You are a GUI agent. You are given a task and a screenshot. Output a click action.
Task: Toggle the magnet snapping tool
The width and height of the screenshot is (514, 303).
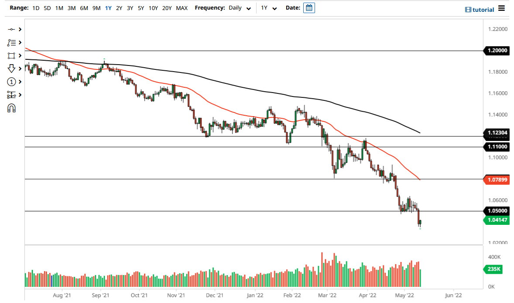[11, 107]
